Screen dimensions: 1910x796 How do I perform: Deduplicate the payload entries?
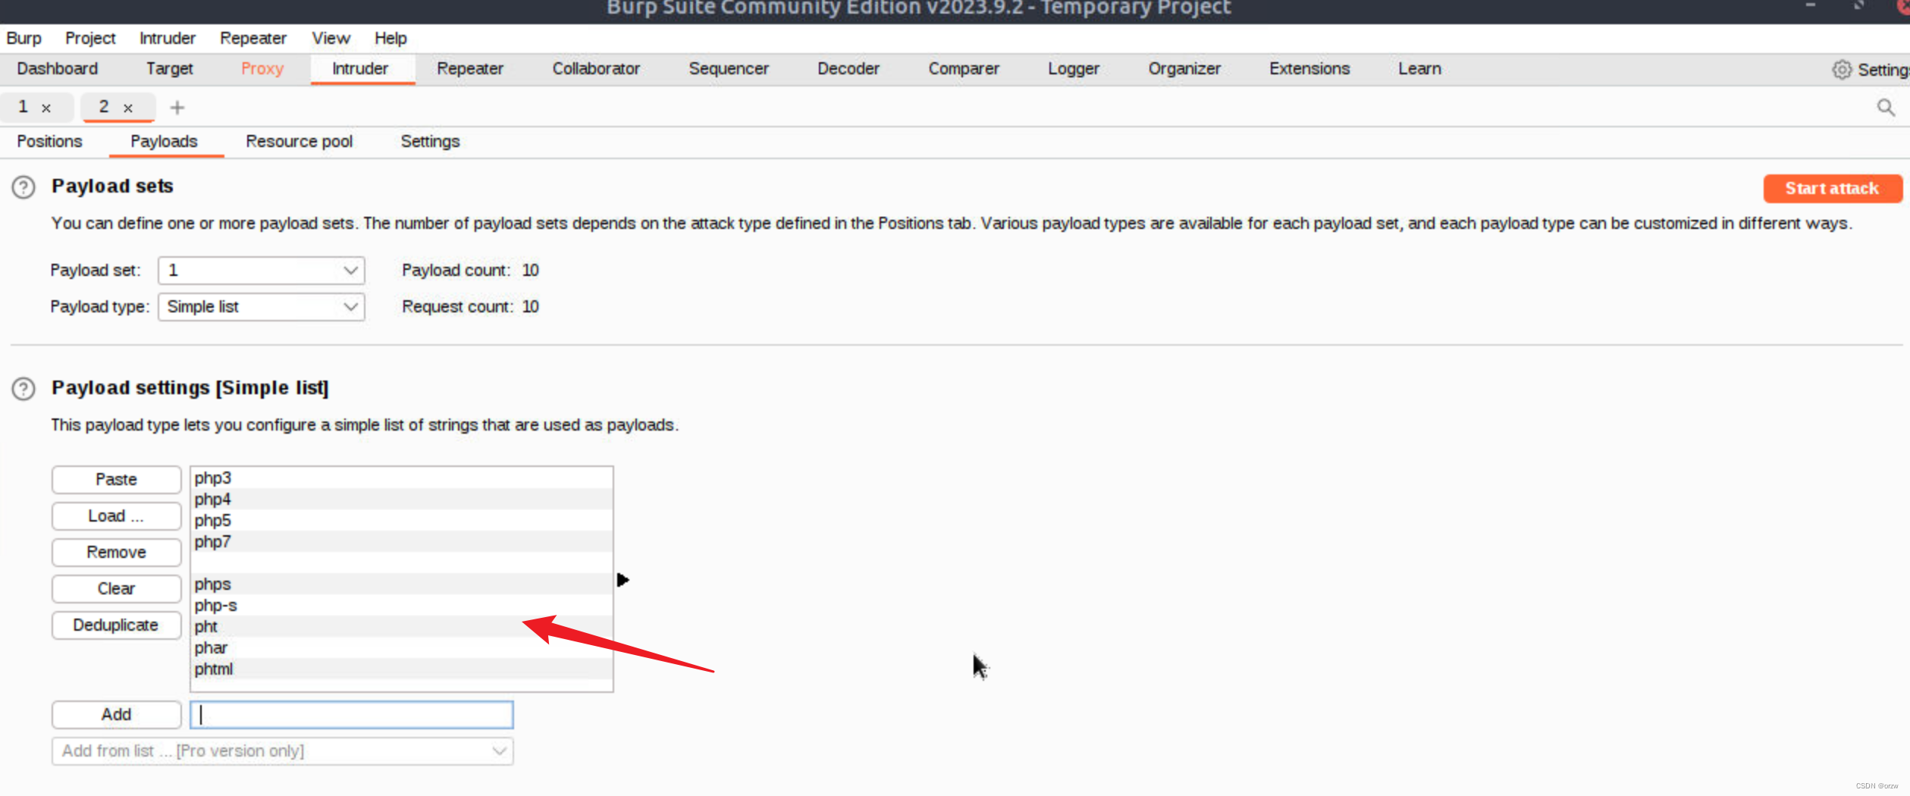[116, 625]
